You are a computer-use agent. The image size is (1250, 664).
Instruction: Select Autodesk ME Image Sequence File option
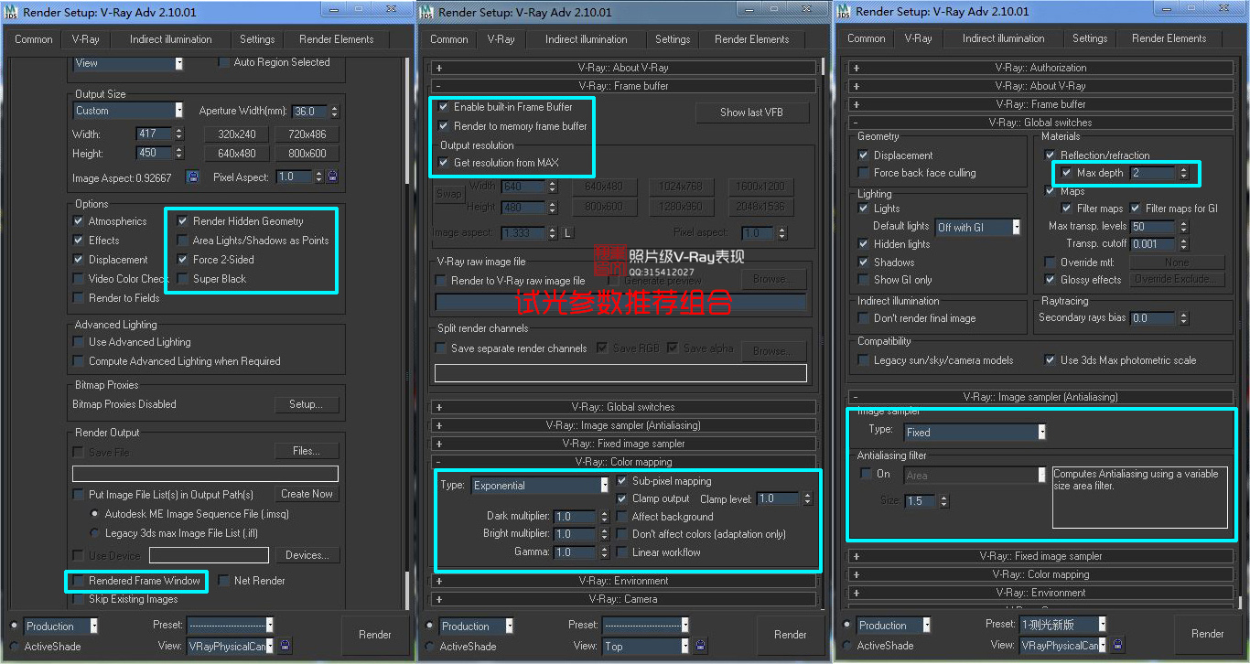[95, 514]
